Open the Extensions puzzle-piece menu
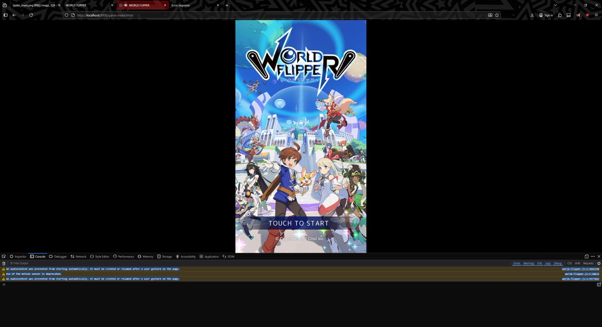This screenshot has height=327, width=602. click(560, 15)
